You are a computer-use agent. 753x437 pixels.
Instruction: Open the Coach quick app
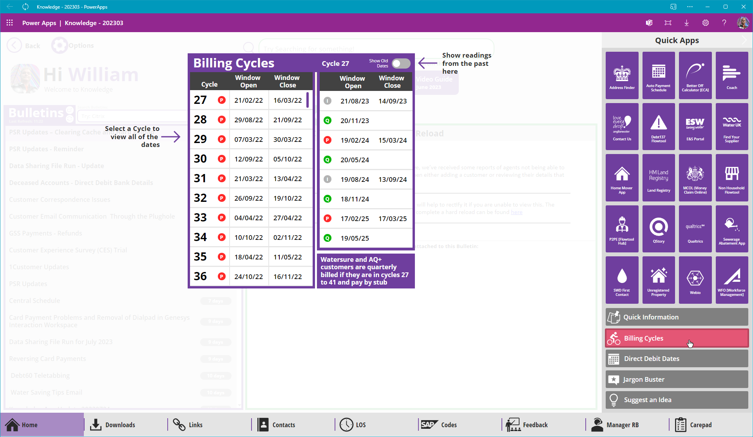pos(731,75)
